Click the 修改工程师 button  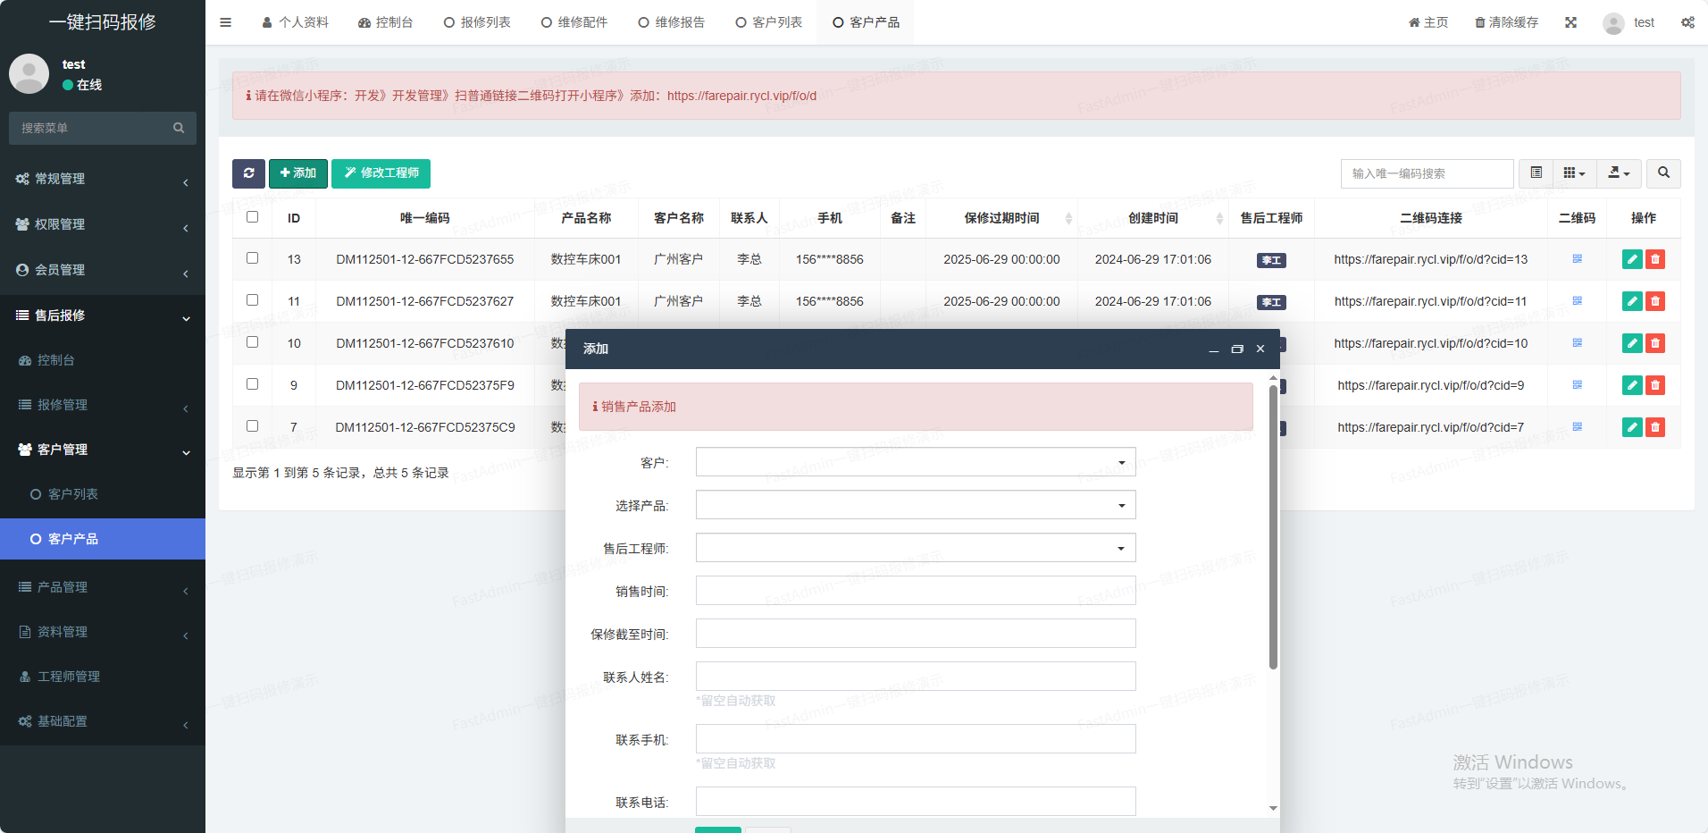381,173
